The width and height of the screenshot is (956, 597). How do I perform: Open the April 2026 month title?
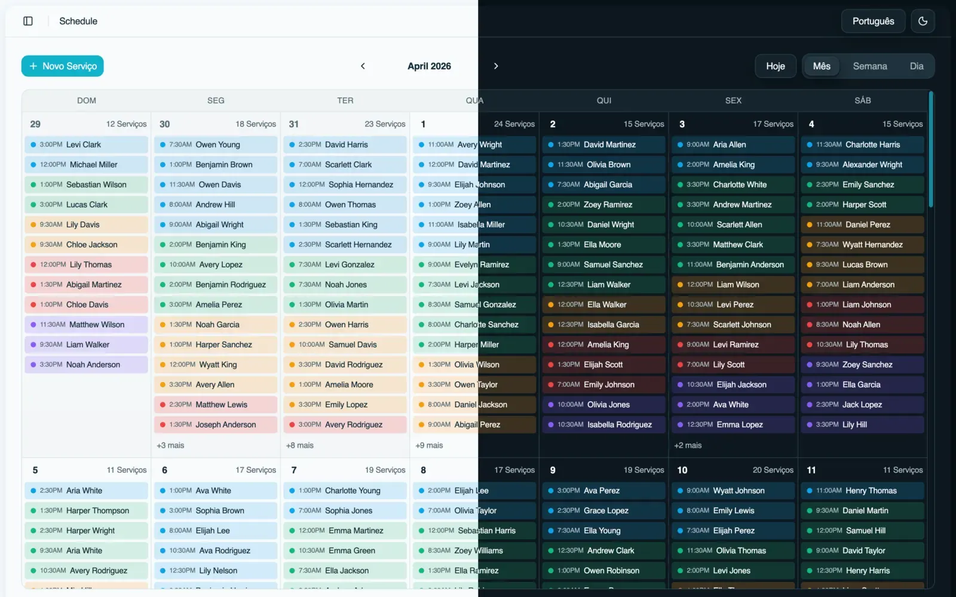[429, 66]
